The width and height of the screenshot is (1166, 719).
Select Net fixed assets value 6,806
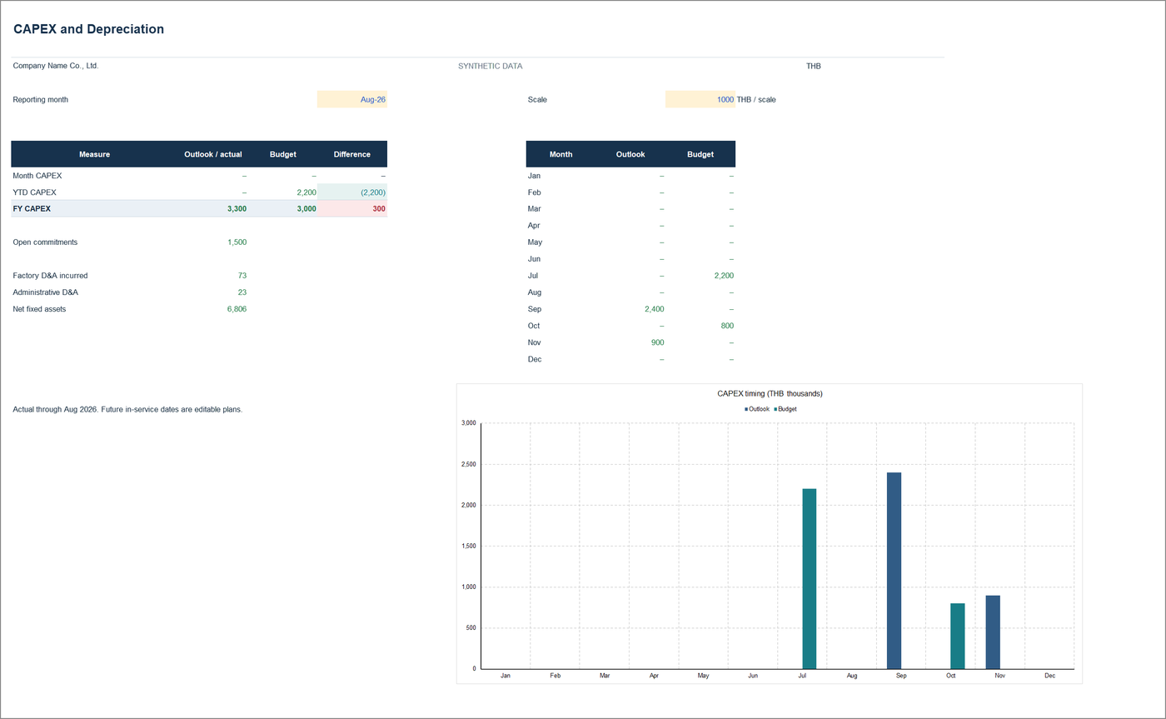click(237, 309)
